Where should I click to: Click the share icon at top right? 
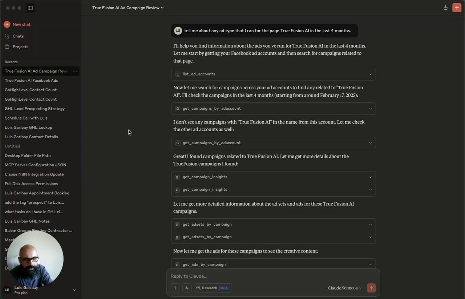pyautogui.click(x=445, y=8)
